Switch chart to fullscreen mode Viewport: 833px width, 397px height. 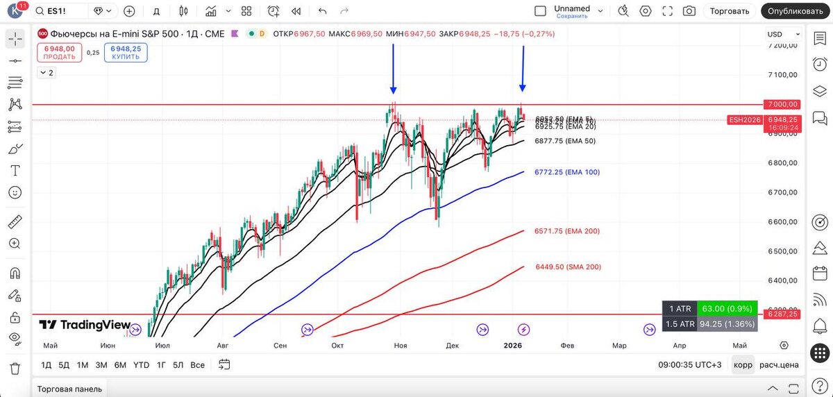click(667, 11)
